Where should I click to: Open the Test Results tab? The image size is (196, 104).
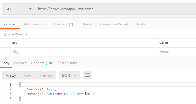pos(67,63)
